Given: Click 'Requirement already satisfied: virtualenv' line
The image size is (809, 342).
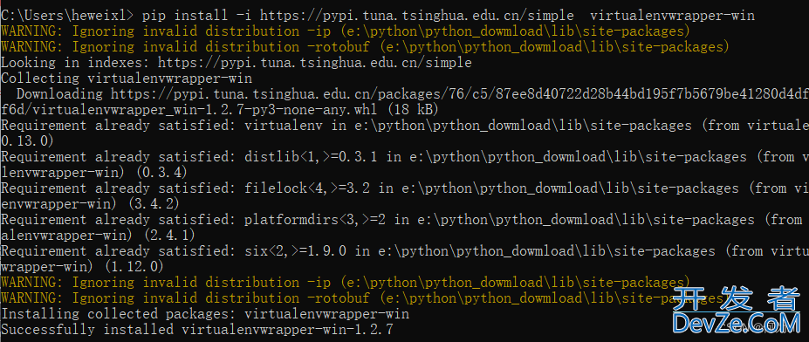Looking at the screenshot, I should click(x=405, y=126).
